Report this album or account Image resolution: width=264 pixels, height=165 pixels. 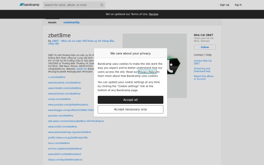(204, 77)
